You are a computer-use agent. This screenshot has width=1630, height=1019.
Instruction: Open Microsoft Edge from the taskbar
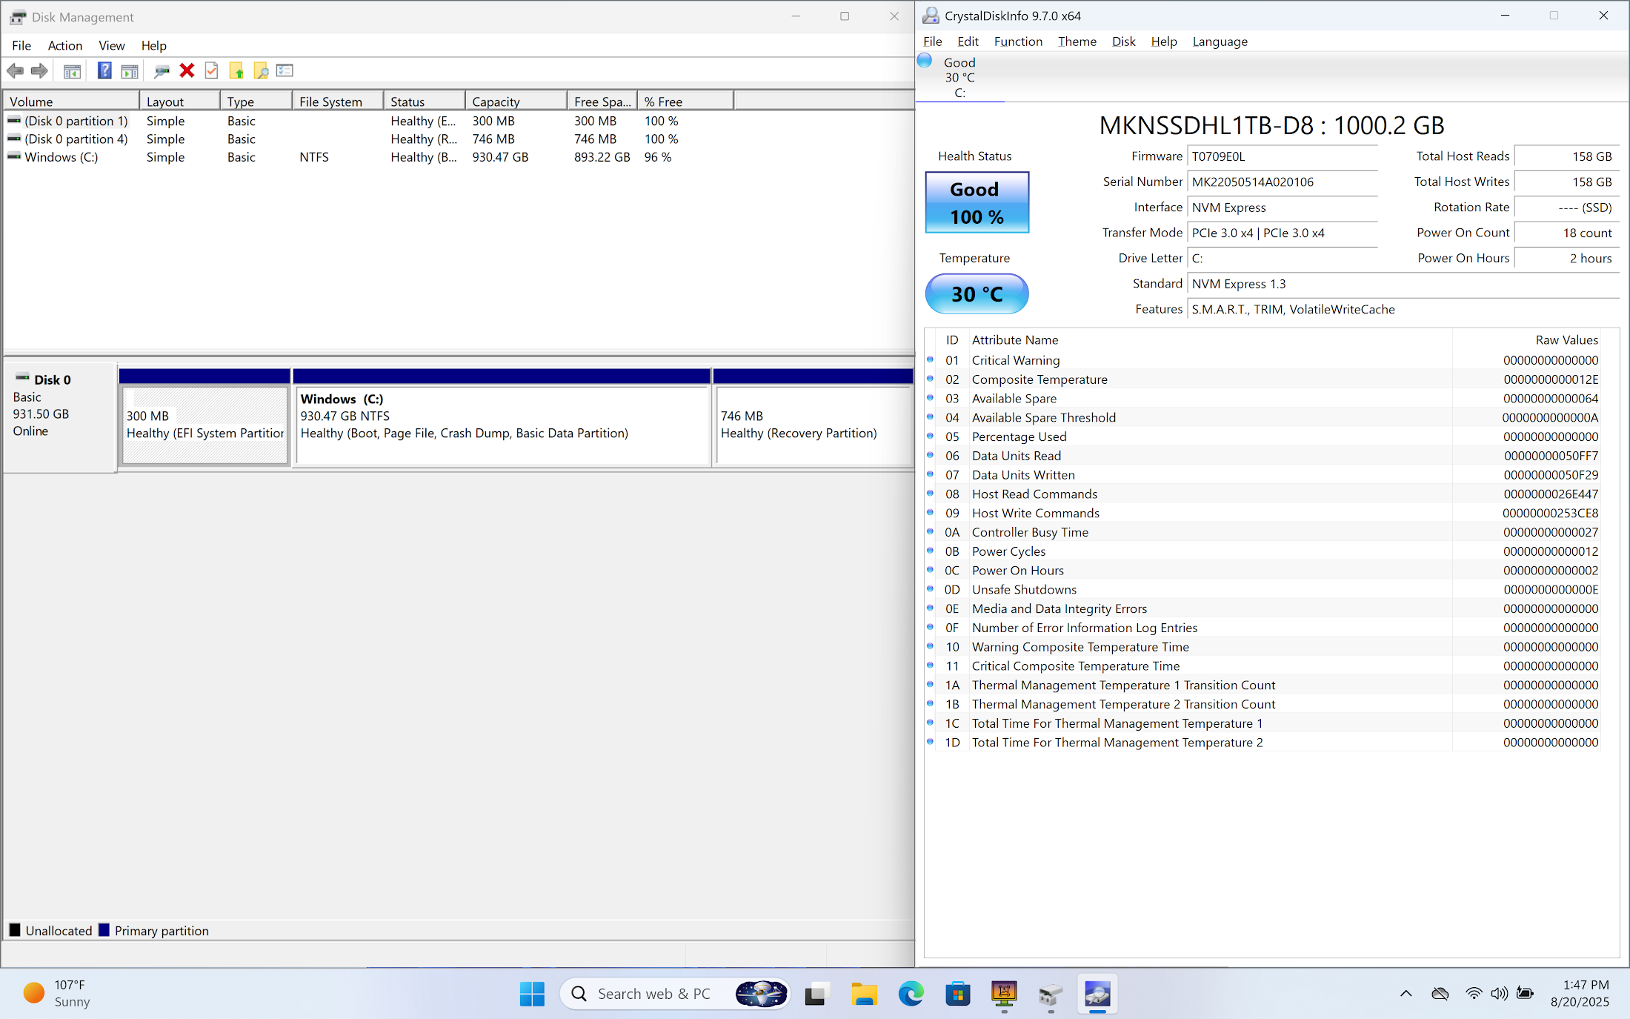coord(911,994)
